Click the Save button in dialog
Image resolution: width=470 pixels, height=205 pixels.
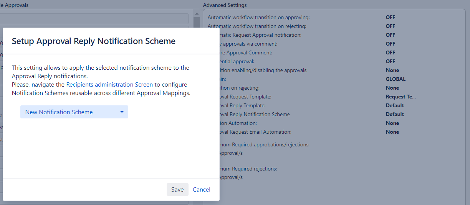click(x=177, y=189)
